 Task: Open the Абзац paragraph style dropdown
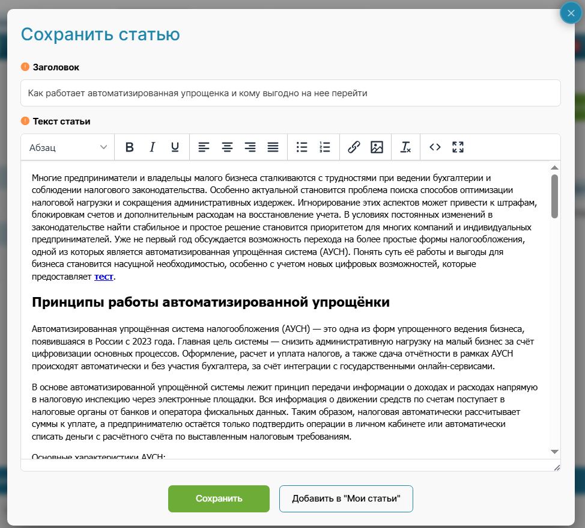[68, 147]
